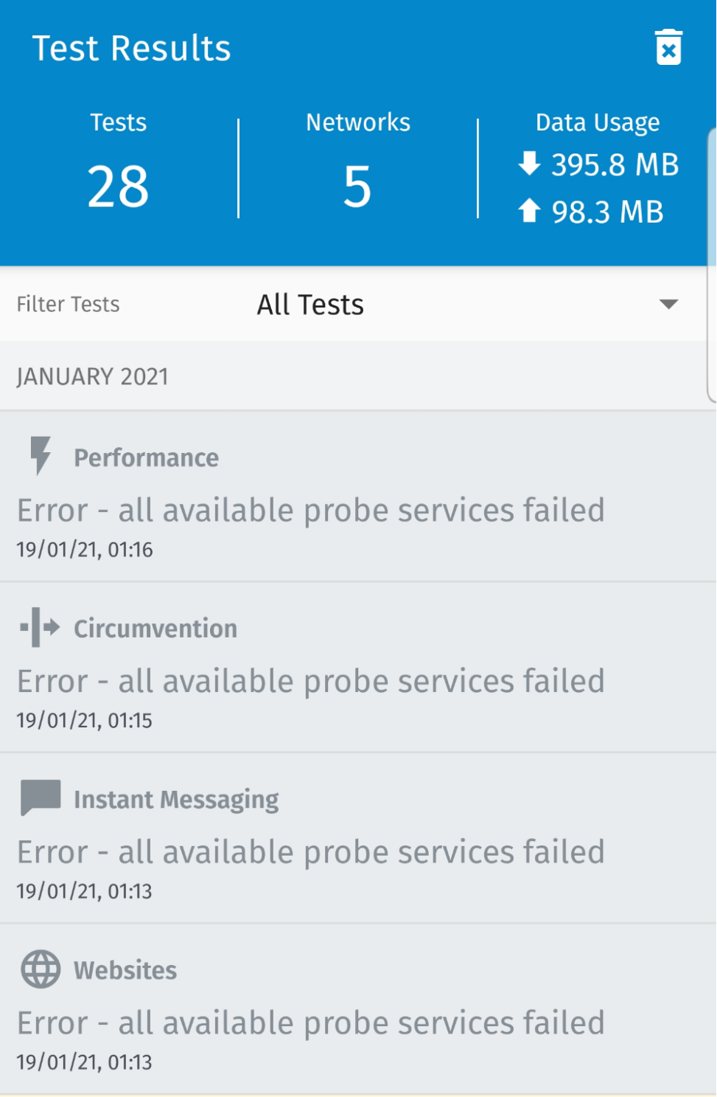Click the upload arrow in Data Usage

coord(529,211)
